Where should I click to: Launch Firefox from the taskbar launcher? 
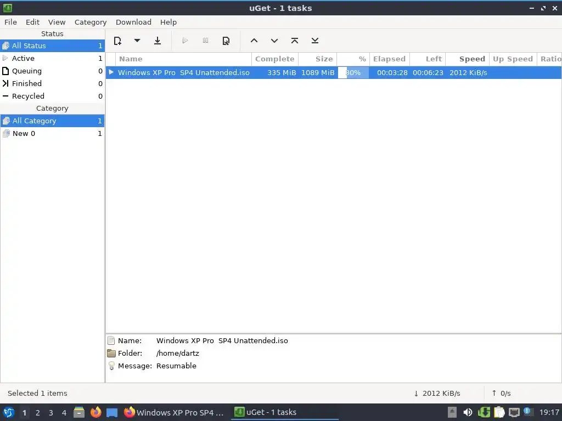(95, 412)
